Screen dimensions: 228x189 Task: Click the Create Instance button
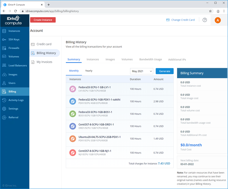[43, 20]
